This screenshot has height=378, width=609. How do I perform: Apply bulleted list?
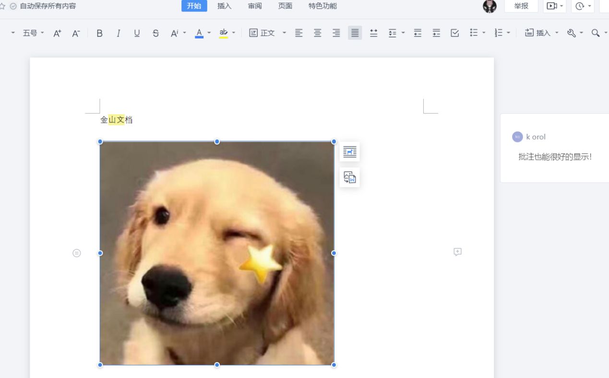(474, 33)
